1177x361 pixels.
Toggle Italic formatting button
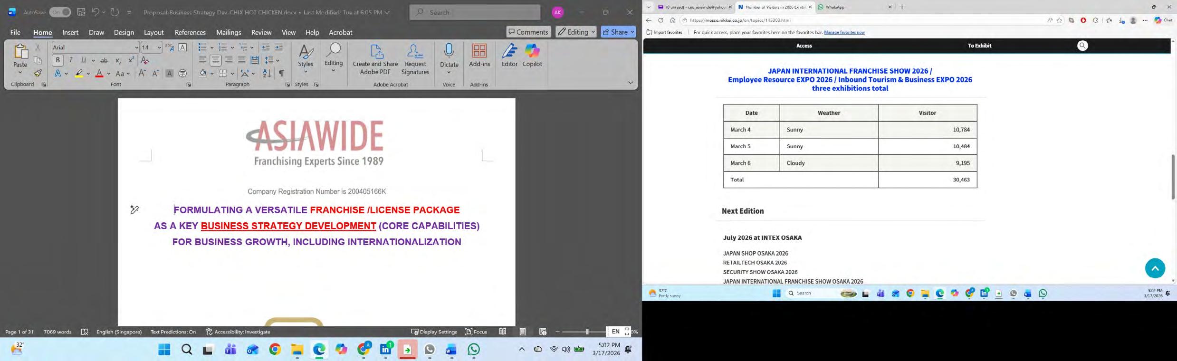click(71, 60)
